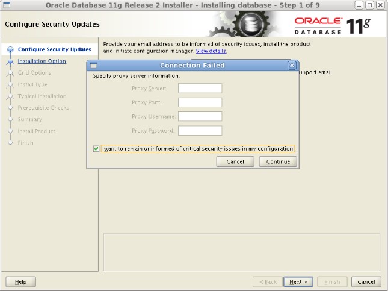Uncheck the remain uninformed checkbox
The width and height of the screenshot is (388, 291).
point(96,149)
